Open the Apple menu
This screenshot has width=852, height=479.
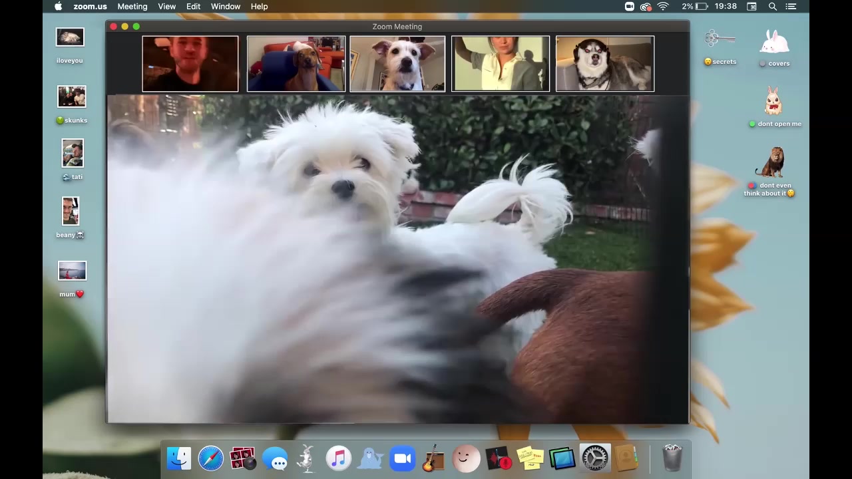[x=58, y=7]
